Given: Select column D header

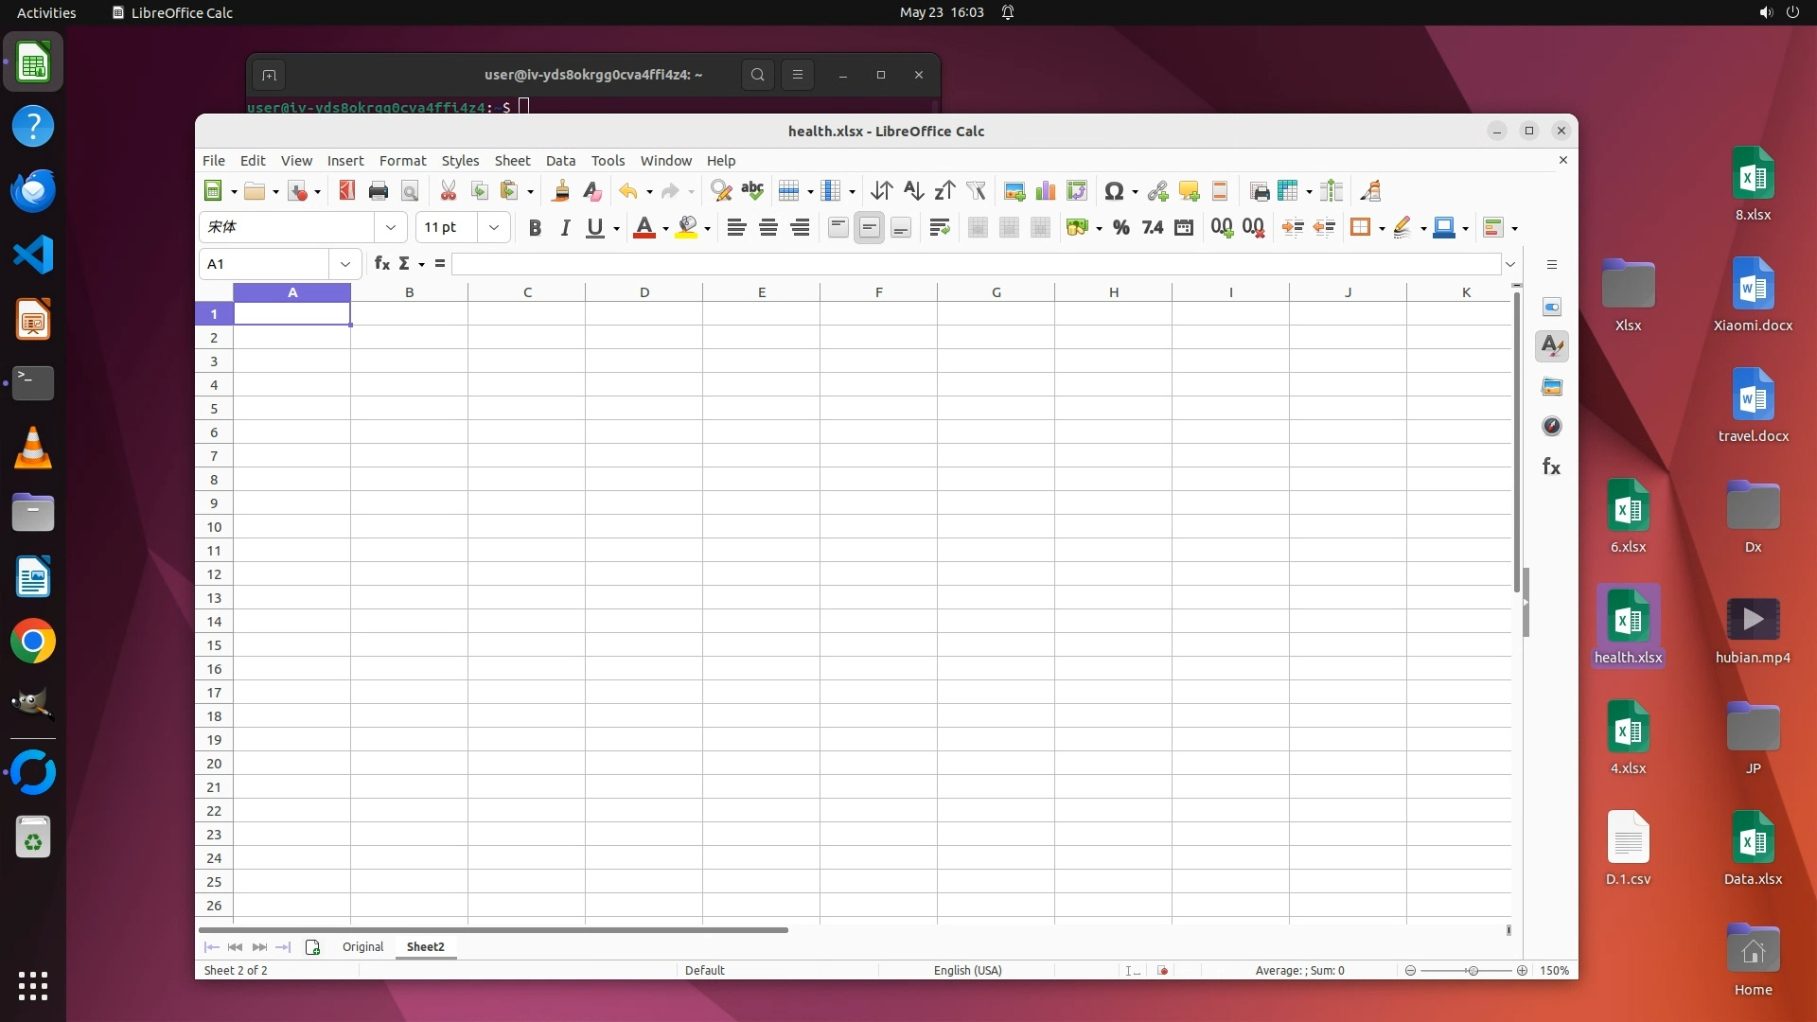Looking at the screenshot, I should [x=644, y=292].
